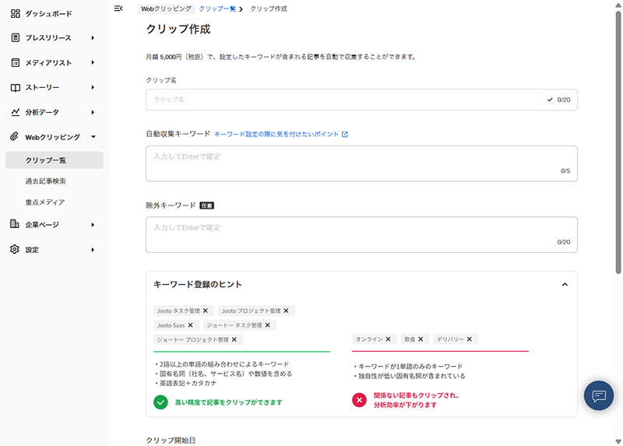Open 重点メディア in the sidebar
Screen dimensions: 623x446
(45, 202)
